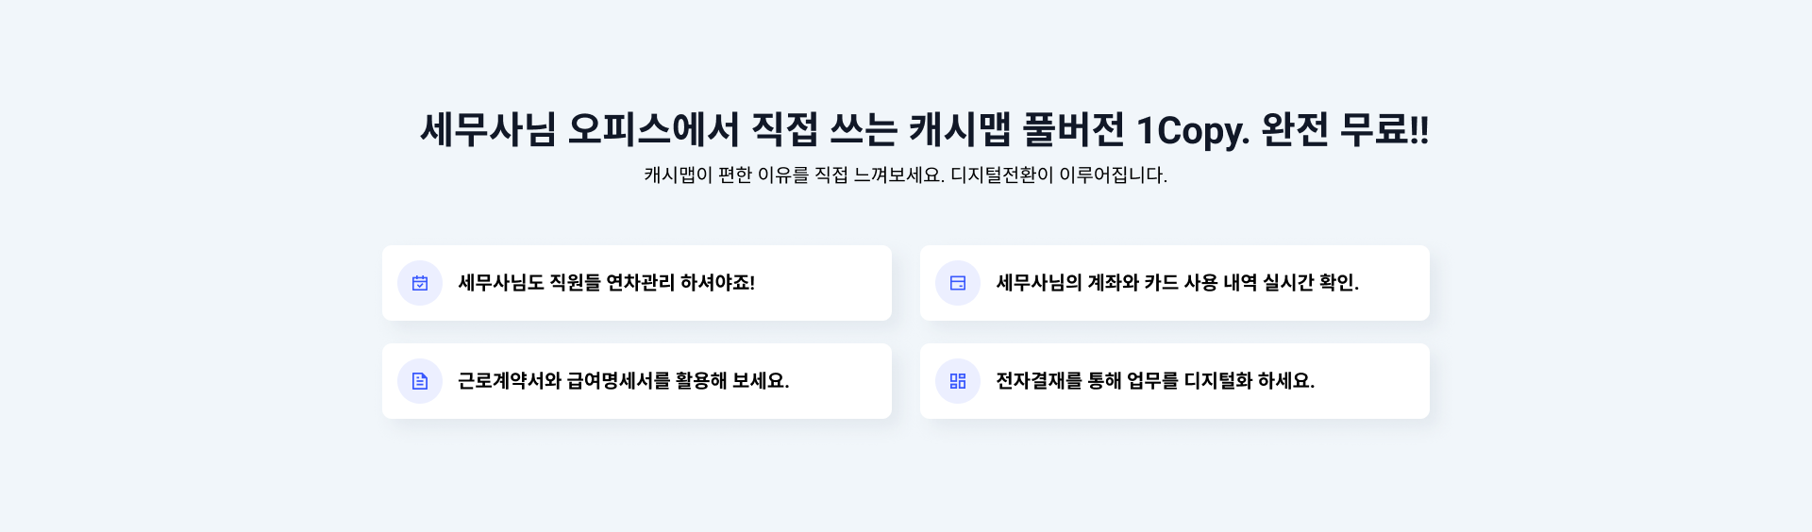Click the grid icon beside 전자결재
This screenshot has width=1812, height=532.
click(958, 381)
